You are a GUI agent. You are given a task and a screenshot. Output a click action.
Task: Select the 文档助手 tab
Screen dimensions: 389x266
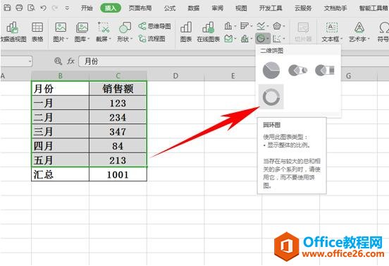click(x=335, y=8)
